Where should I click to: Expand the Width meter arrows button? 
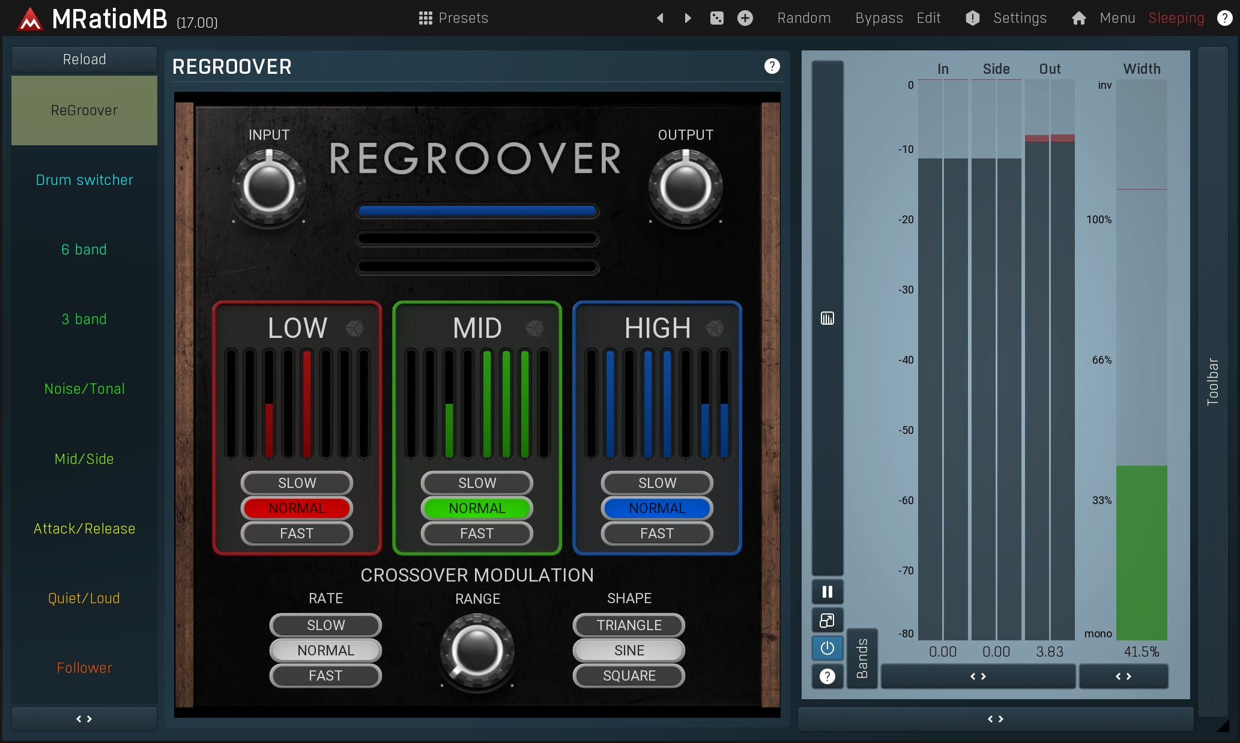(x=1123, y=676)
